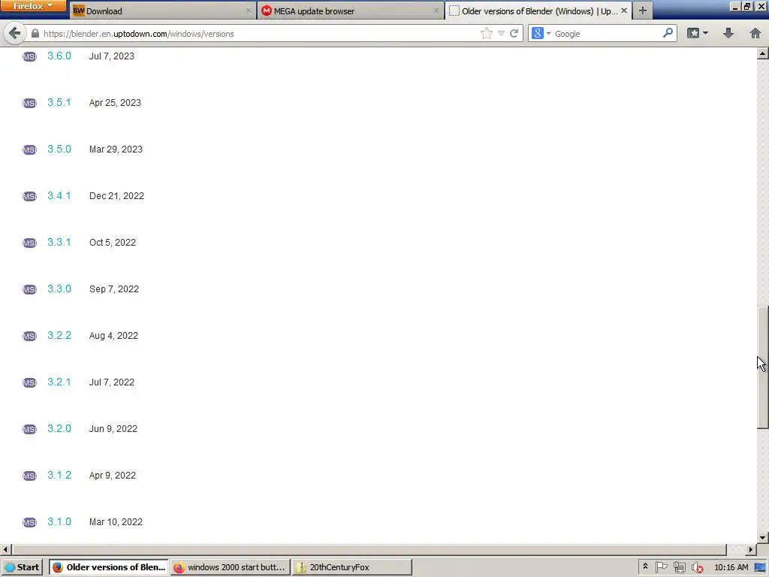The image size is (769, 577).
Task: Open Blender version 3.4.1 link
Action: coord(59,196)
